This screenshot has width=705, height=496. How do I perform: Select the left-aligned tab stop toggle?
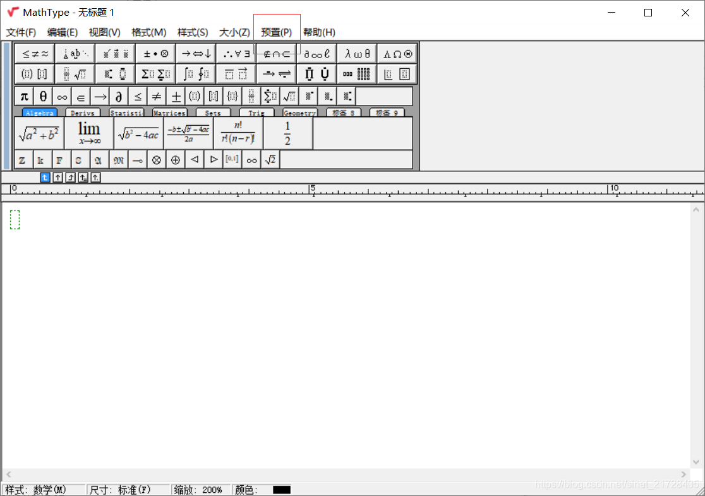click(45, 178)
